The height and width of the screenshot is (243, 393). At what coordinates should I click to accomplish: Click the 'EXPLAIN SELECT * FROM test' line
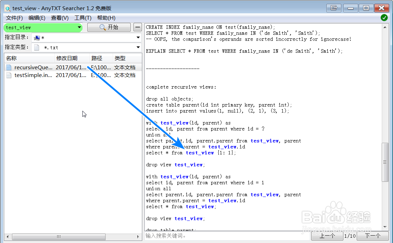[x=244, y=51]
